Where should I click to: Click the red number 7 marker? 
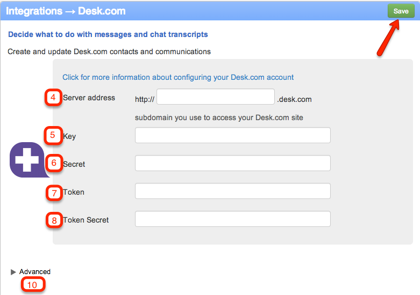pyautogui.click(x=54, y=193)
